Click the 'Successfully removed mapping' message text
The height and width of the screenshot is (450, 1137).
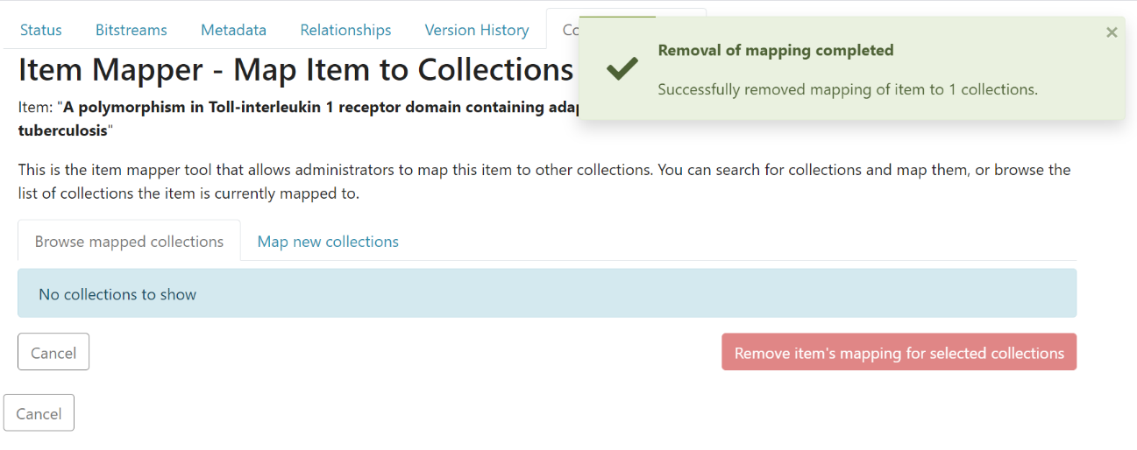[x=847, y=89]
